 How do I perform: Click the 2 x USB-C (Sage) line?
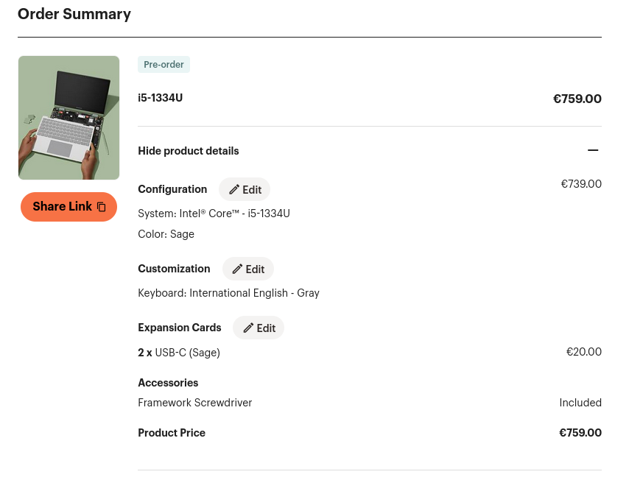pos(179,353)
